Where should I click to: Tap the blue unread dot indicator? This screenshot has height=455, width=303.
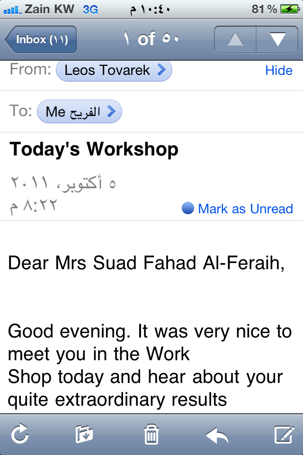pos(188,209)
